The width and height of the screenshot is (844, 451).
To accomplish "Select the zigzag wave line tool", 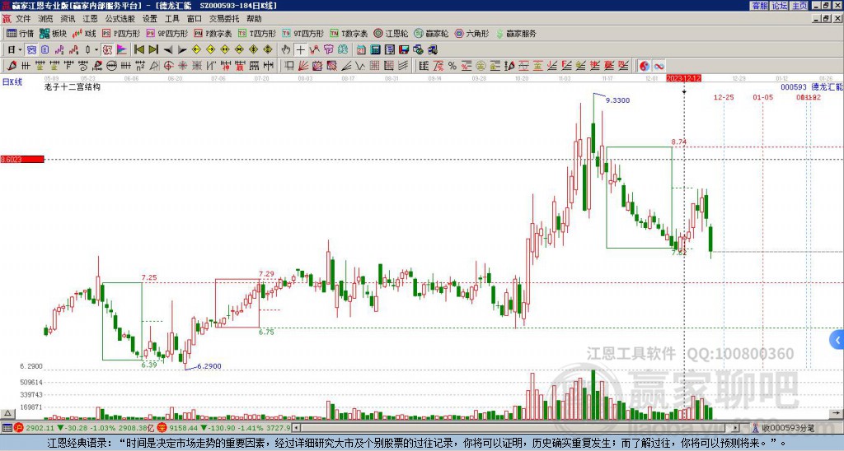I will click(360, 66).
